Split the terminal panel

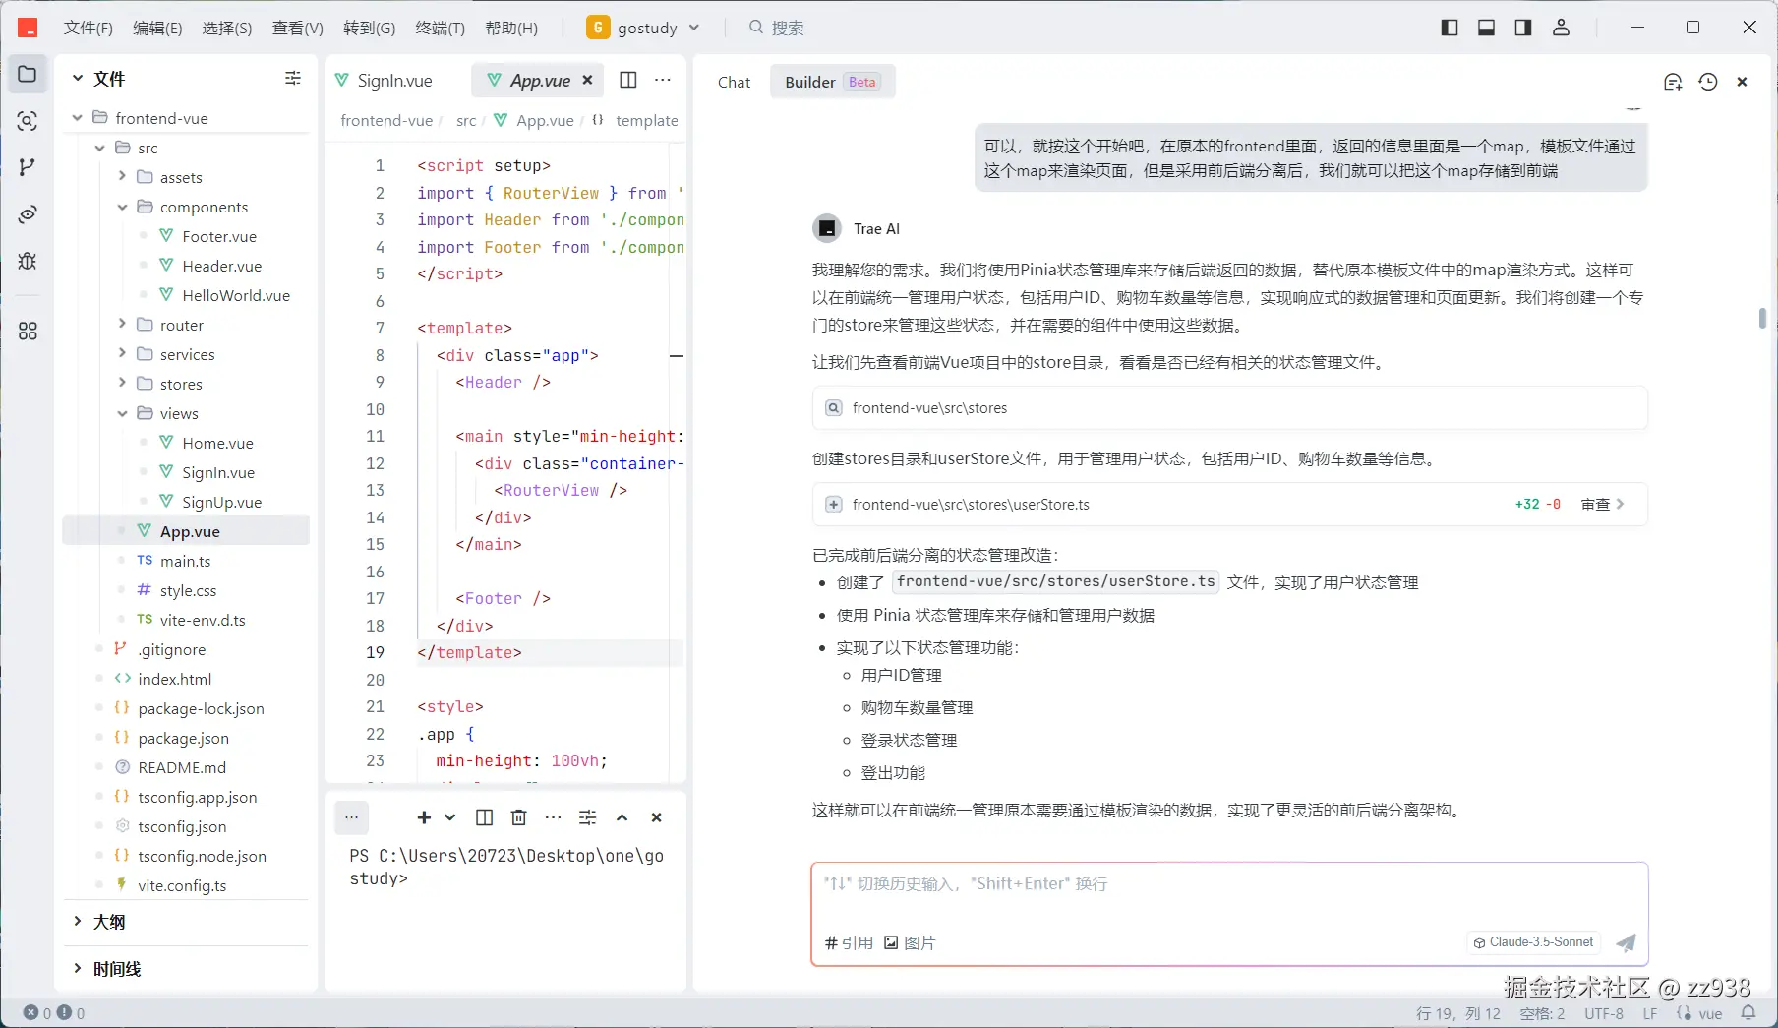[484, 817]
